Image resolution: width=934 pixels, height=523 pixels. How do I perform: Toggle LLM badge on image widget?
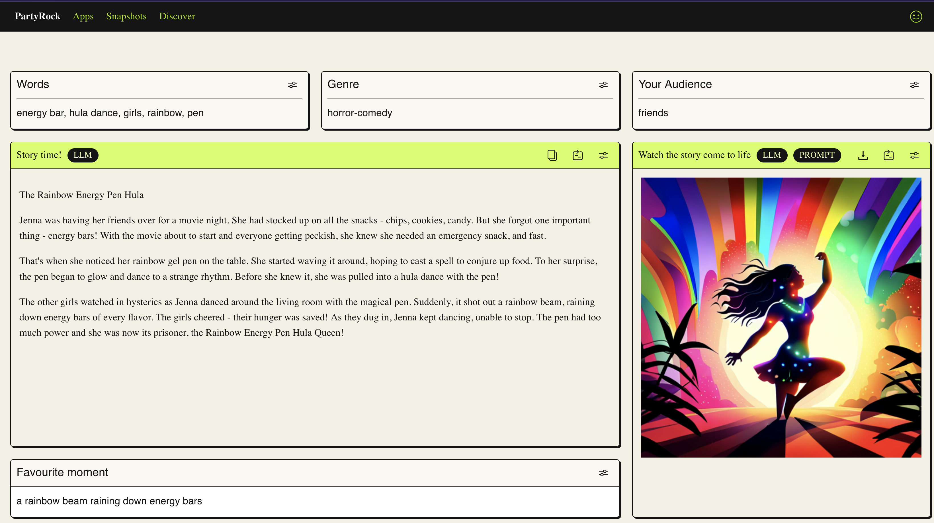772,155
